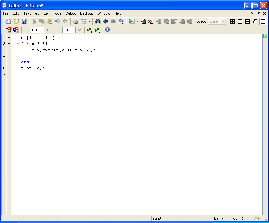Open the Cell menu
This screenshot has height=223, width=269.
[x=46, y=13]
